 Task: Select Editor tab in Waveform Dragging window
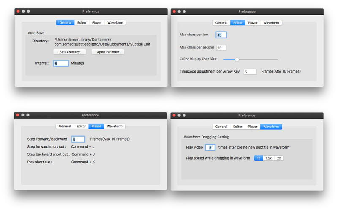pyautogui.click(x=238, y=127)
